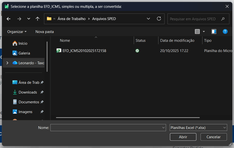Viewport: 234px width, 148px height.
Task: Select Área de Trabalho breadcrumb
Action: pos(72,19)
